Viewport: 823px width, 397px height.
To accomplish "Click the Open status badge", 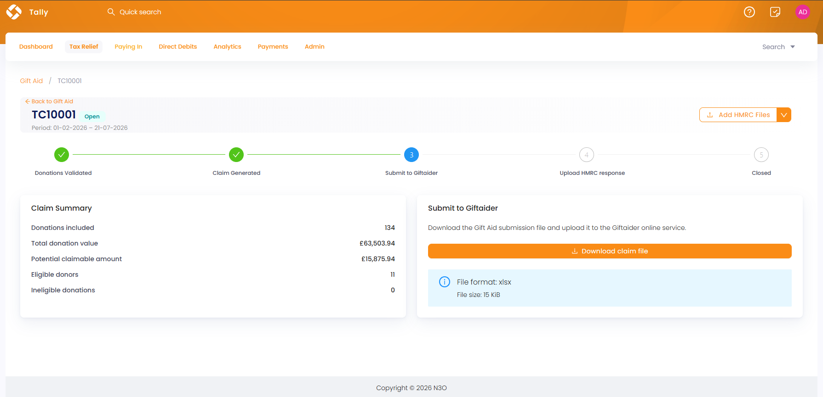I will [92, 117].
